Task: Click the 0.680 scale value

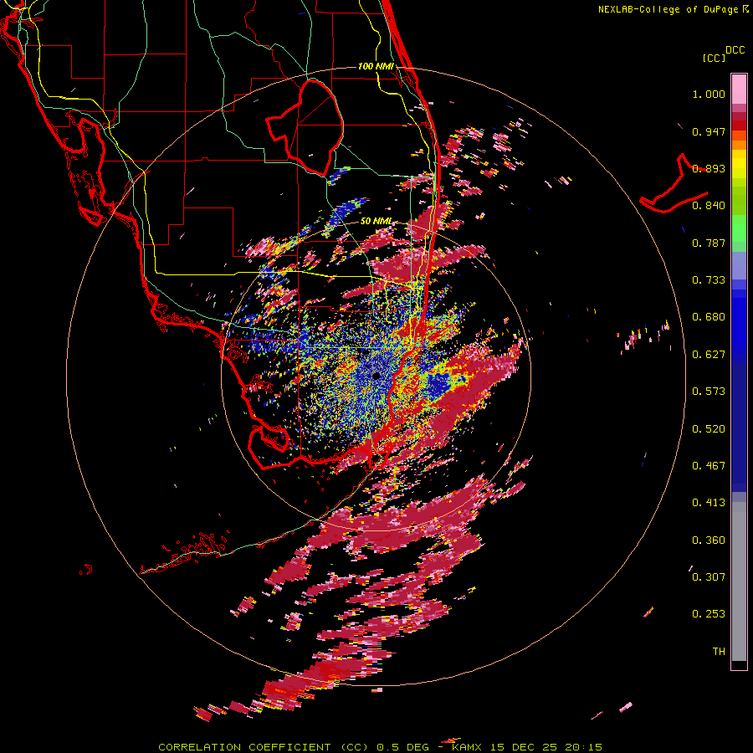Action: (709, 317)
